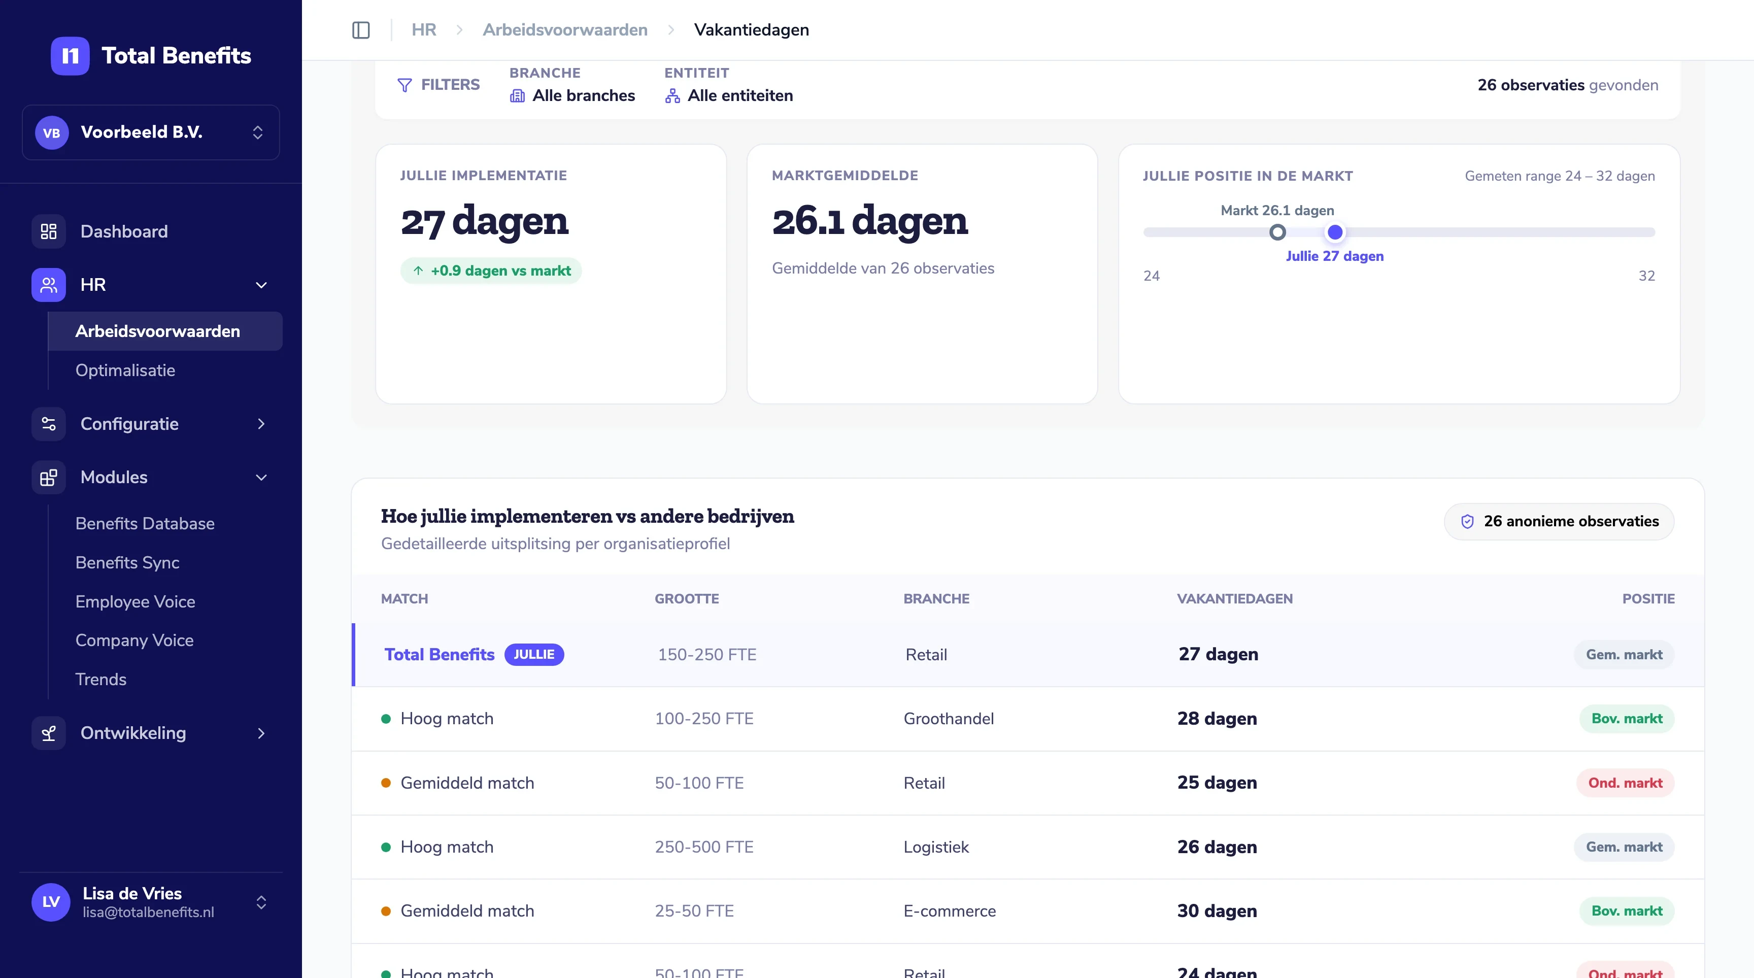Click the 26 anonieme observaties badge
This screenshot has height=978, width=1754.
tap(1559, 522)
